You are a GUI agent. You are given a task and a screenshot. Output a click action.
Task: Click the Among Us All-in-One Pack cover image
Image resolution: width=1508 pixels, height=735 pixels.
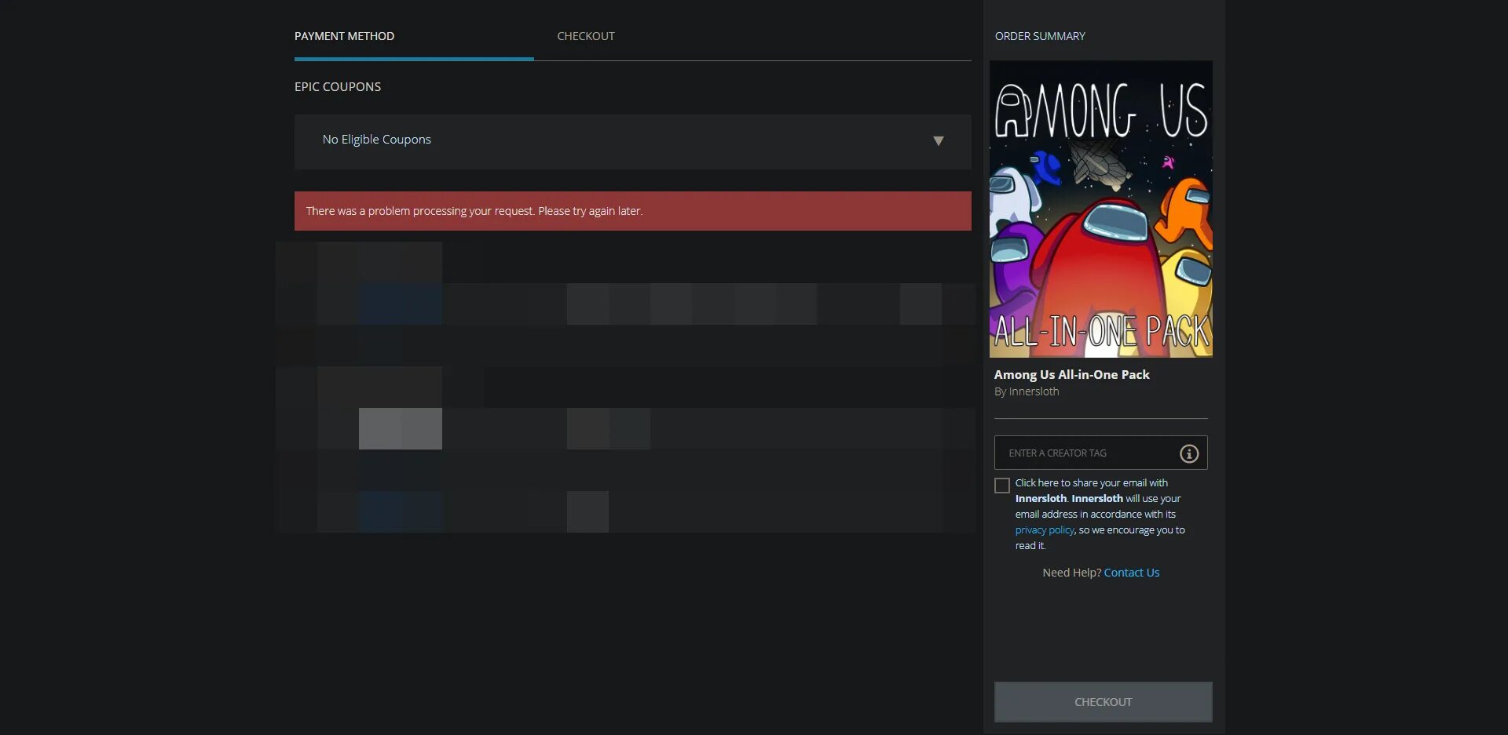[1100, 209]
